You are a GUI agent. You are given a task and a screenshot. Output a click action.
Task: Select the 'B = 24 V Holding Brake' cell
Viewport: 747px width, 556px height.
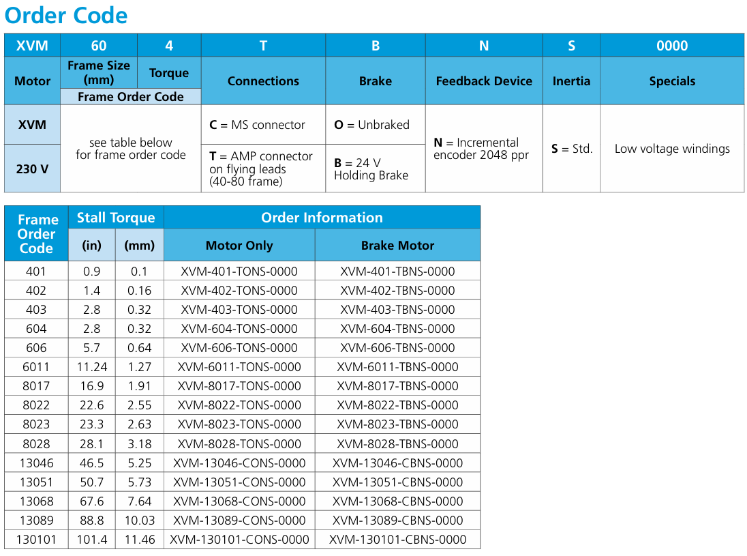coord(375,166)
